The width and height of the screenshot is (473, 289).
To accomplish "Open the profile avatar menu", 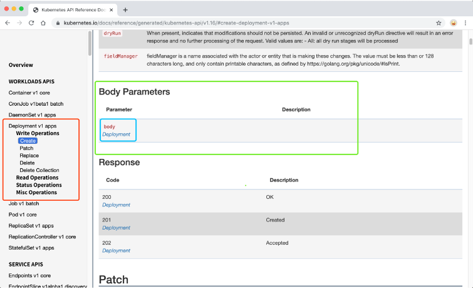I will (453, 23).
